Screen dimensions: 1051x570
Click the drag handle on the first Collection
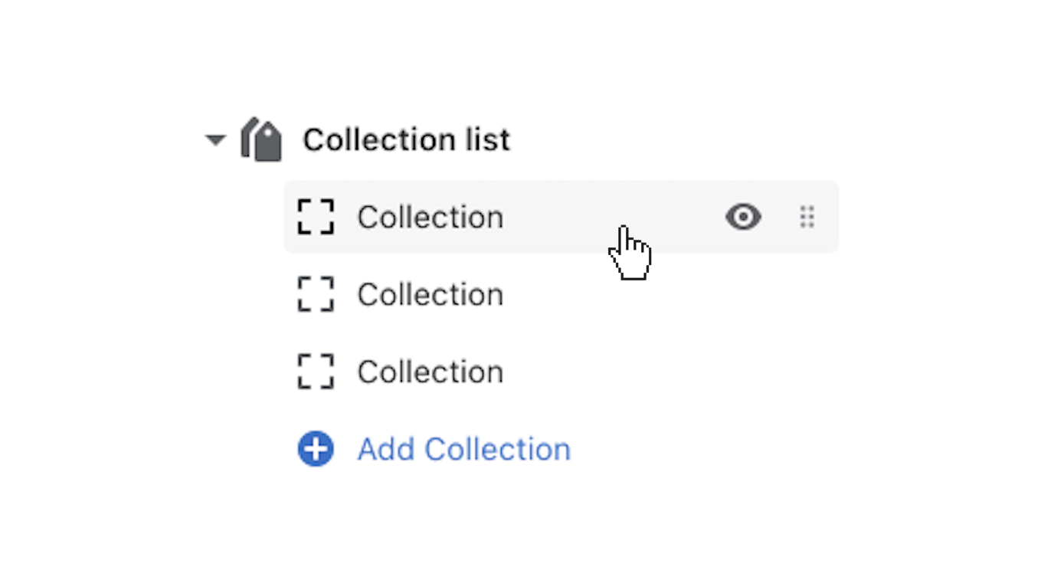(x=807, y=218)
